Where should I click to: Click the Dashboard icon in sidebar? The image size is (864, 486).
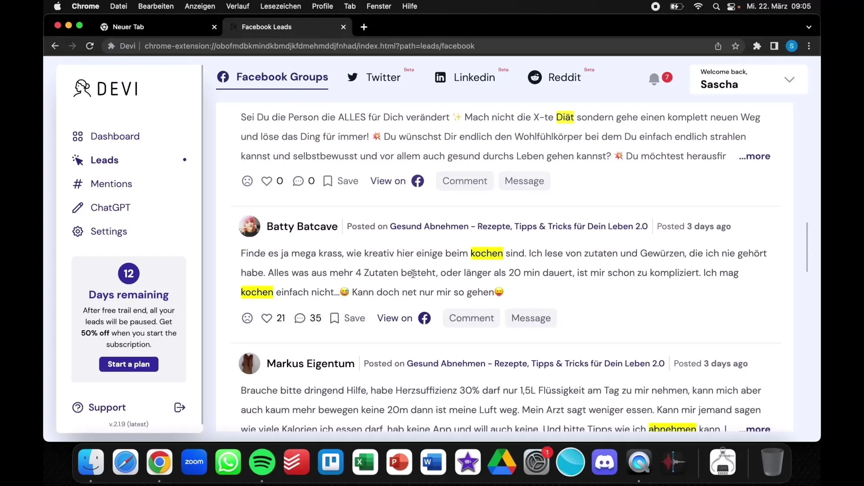(77, 136)
